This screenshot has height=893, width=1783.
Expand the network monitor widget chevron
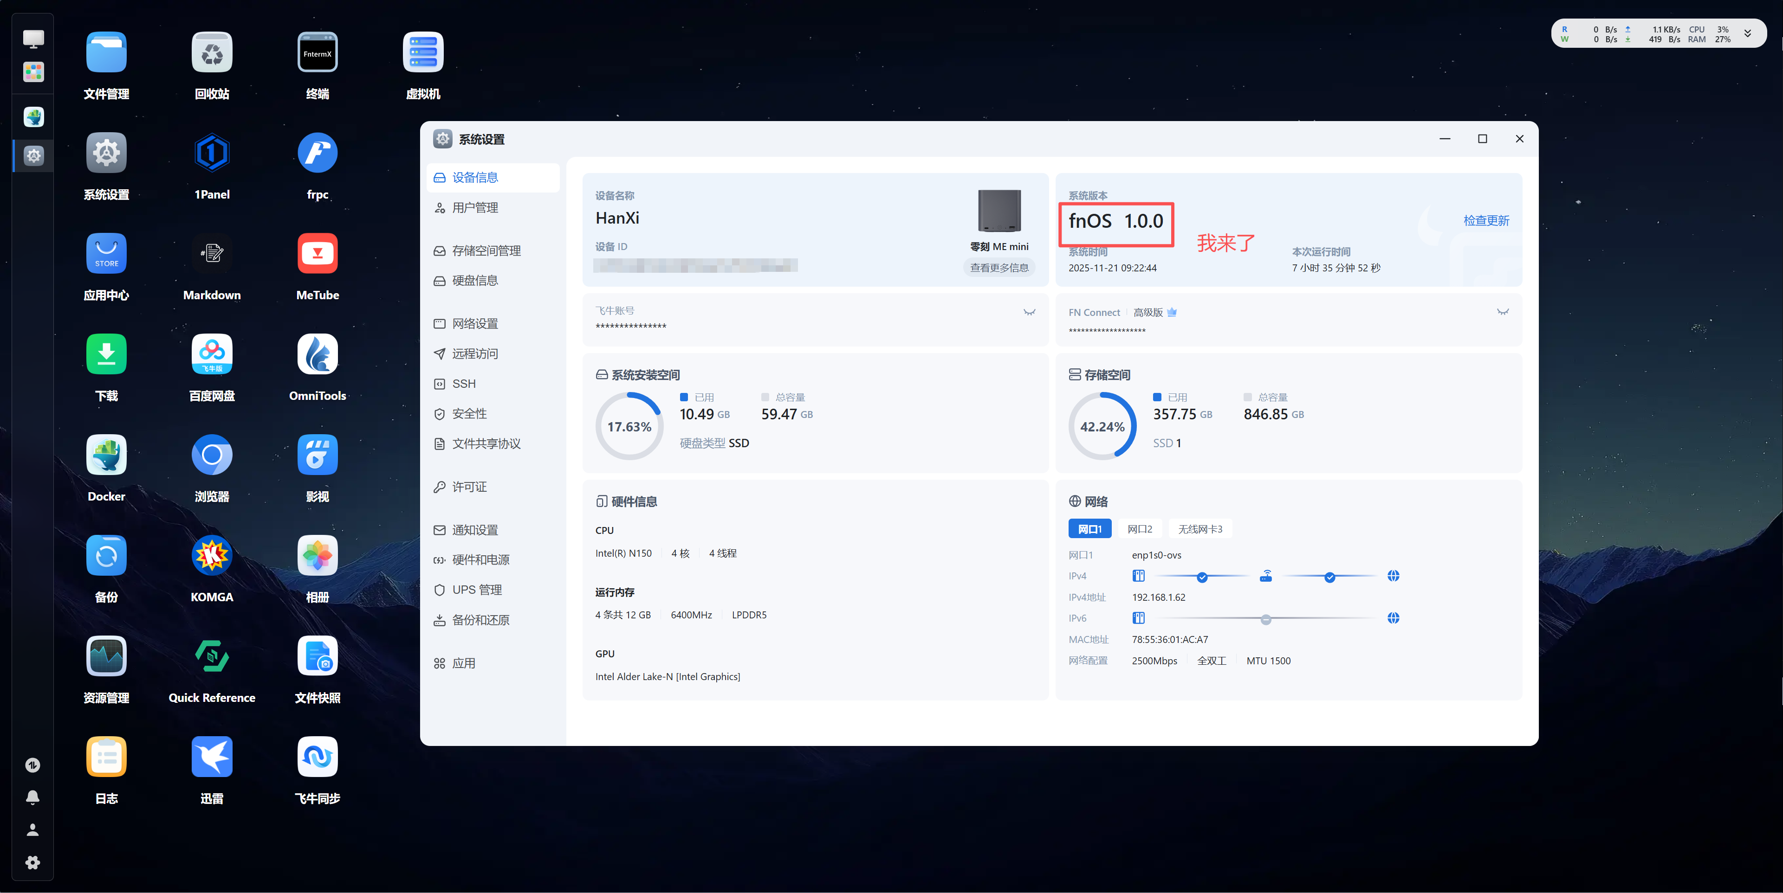(1748, 34)
